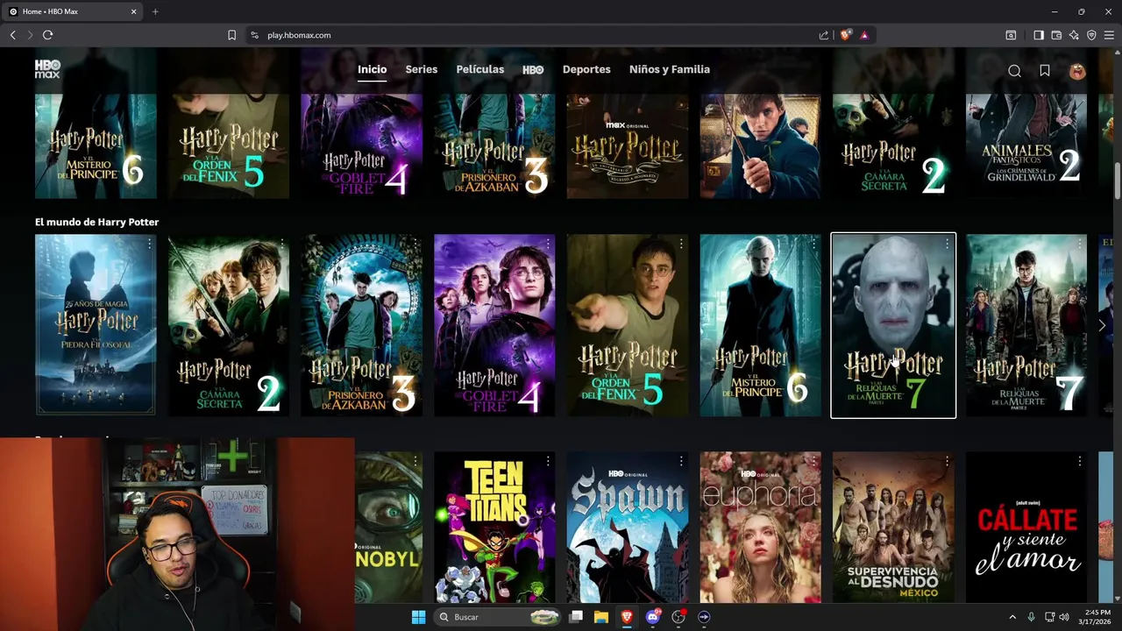The width and height of the screenshot is (1122, 631).
Task: Toggle browser sidebar panel
Action: [1039, 35]
